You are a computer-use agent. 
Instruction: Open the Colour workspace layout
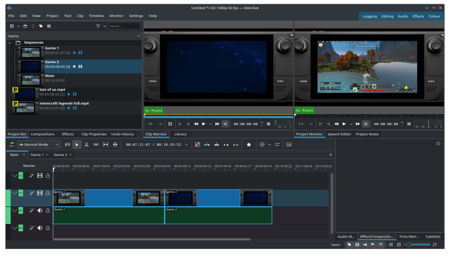434,16
